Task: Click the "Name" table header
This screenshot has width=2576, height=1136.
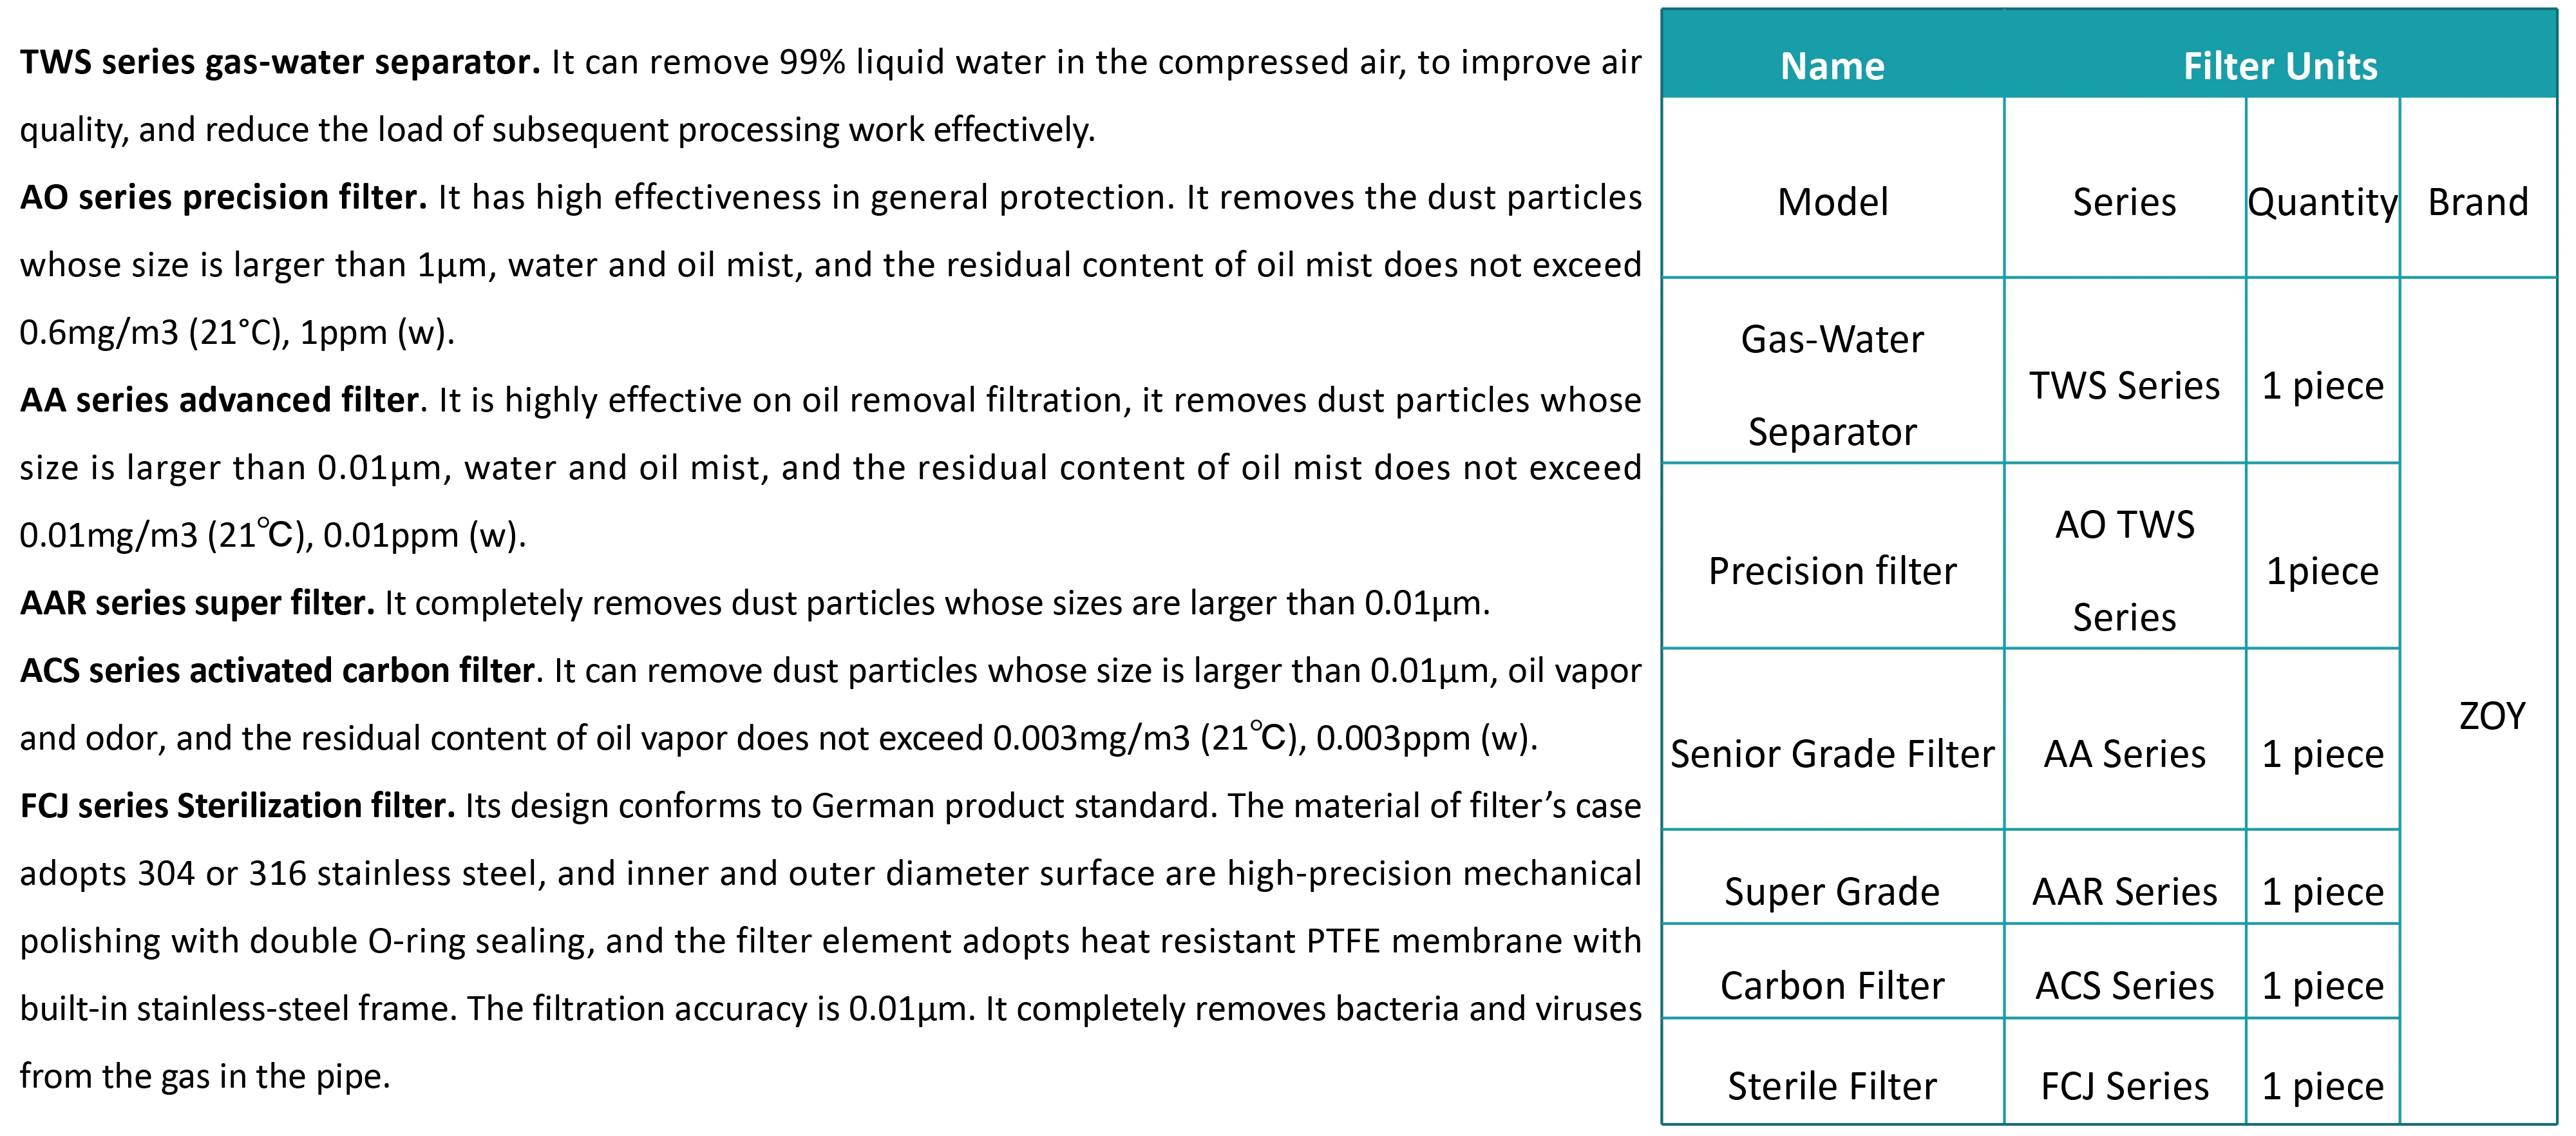Action: click(1832, 66)
